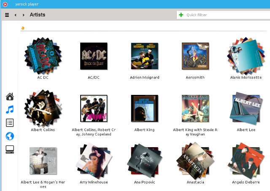Open the hamburger main menu
Image resolution: width=270 pixels, height=191 pixels.
(7, 15)
